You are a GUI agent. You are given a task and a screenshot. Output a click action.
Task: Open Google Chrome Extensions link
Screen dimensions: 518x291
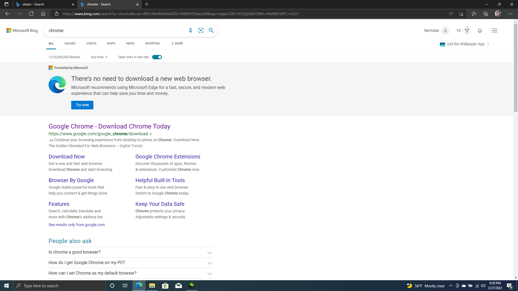[x=168, y=157]
